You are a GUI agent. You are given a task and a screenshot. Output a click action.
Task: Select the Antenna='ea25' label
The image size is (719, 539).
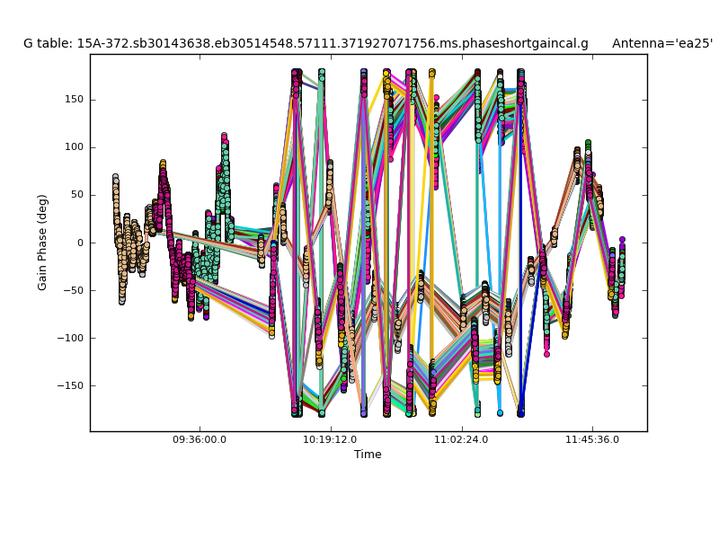coord(661,43)
